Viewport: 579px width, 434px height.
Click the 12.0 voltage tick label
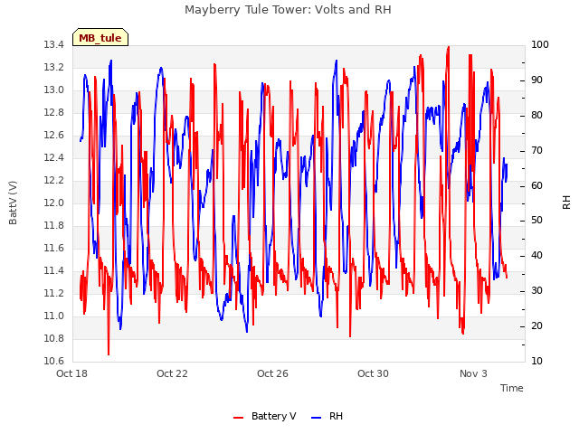click(x=54, y=203)
